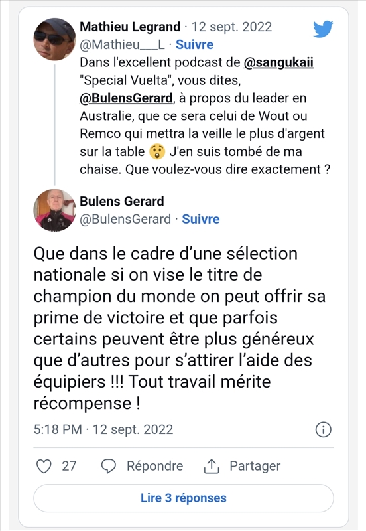
Task: Follow Mathieu Legrand via Suivre
Action: [194, 44]
